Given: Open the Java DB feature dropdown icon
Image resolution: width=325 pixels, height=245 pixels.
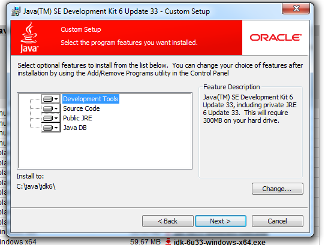Looking at the screenshot, I should (50, 128).
